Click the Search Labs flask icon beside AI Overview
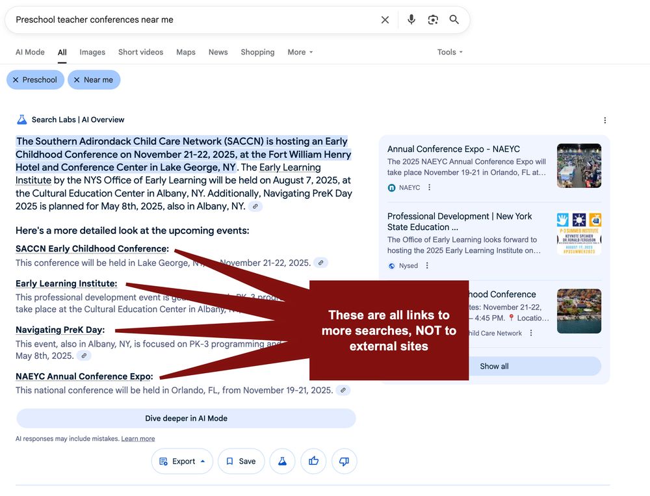 click(x=21, y=120)
